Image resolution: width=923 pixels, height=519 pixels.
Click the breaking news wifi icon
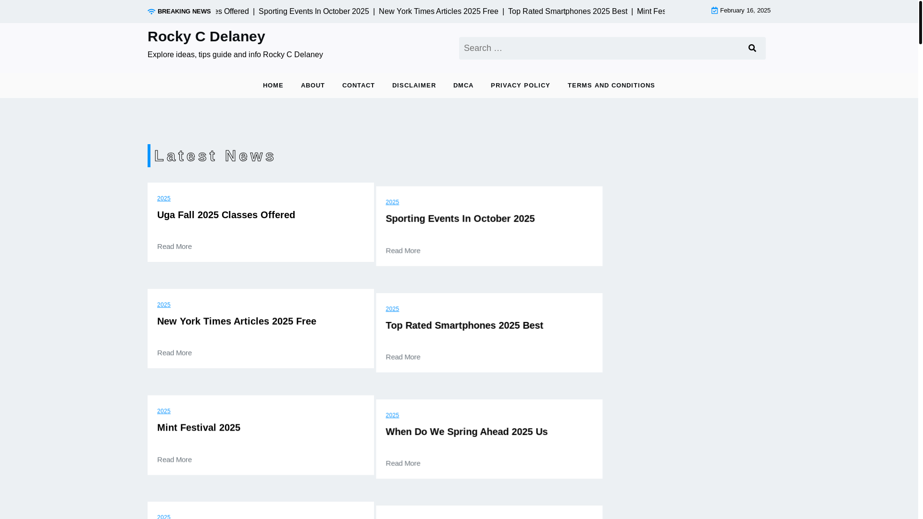click(x=151, y=12)
